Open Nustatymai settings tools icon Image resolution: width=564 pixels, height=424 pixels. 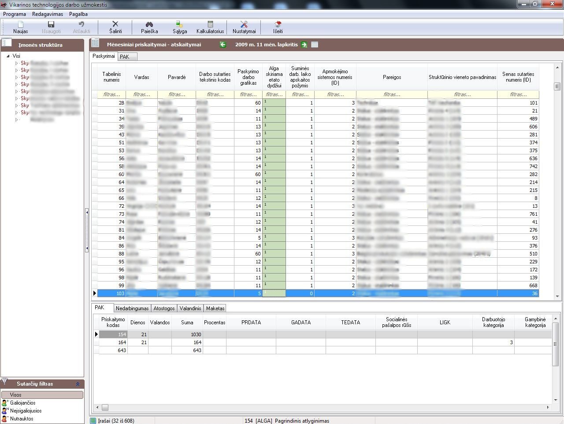coord(244,27)
